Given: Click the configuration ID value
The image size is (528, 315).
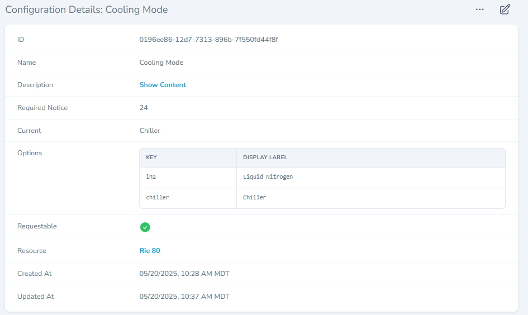Looking at the screenshot, I should point(208,40).
